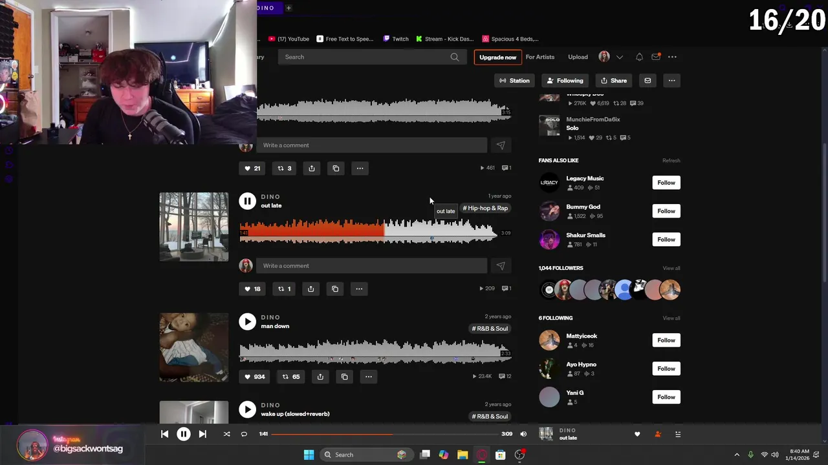Image resolution: width=828 pixels, height=465 pixels.
Task: Skip to next track in player bar
Action: tap(202, 434)
